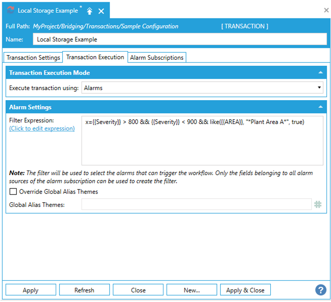Click the tab's red application icon
Screen dimensions: 331x302
click(x=10, y=10)
